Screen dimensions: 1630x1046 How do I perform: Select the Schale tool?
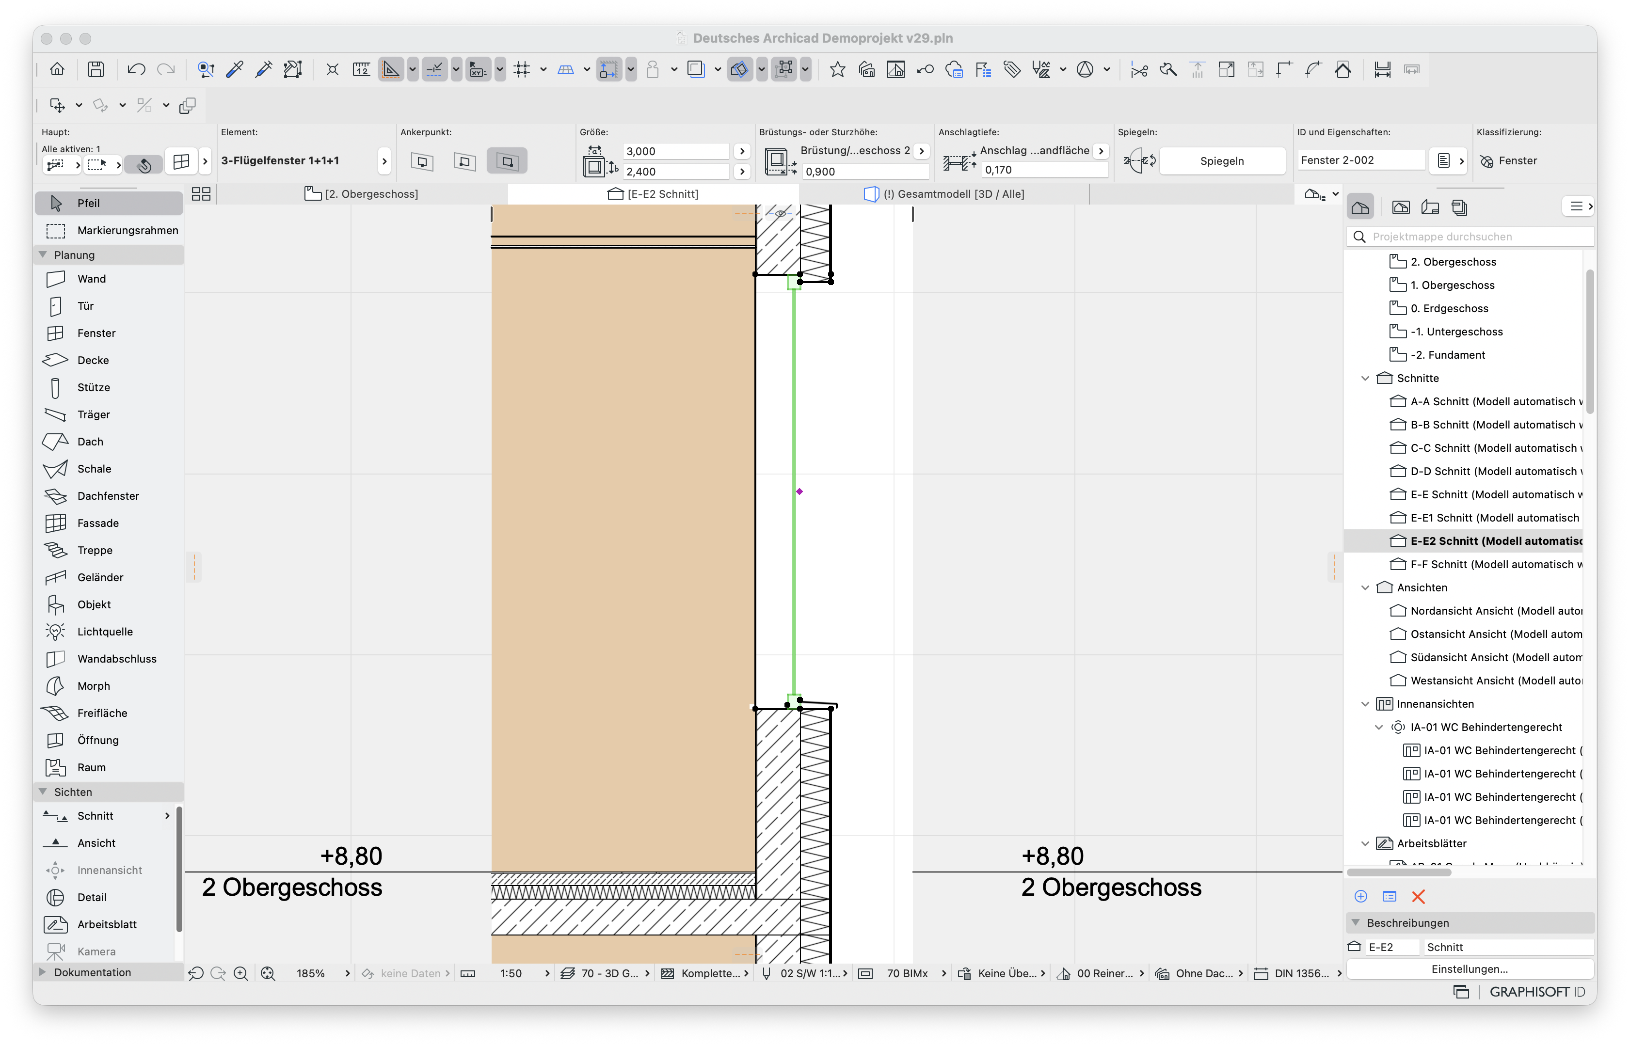(109, 469)
